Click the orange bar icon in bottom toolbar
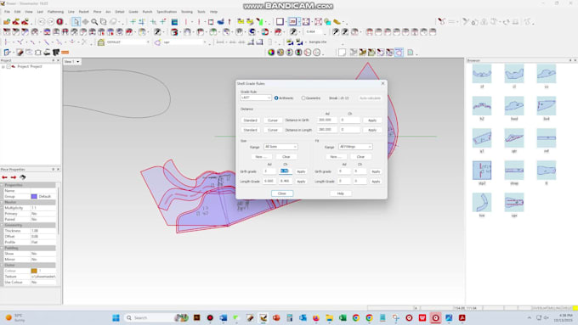This screenshot has width=578, height=325. click(65, 53)
